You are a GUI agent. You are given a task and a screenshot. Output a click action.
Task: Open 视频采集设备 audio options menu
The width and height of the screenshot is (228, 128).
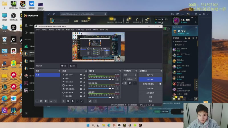pos(117,88)
